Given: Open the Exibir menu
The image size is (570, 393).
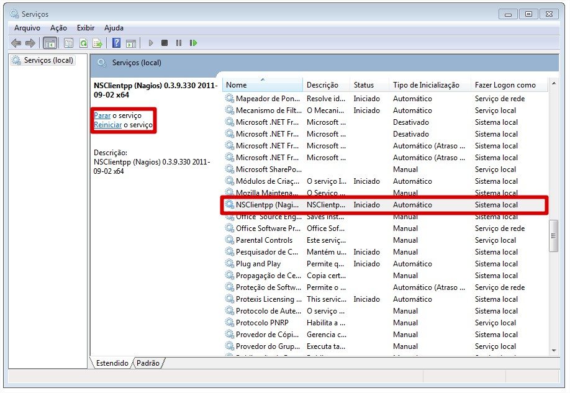Looking at the screenshot, I should (86, 28).
